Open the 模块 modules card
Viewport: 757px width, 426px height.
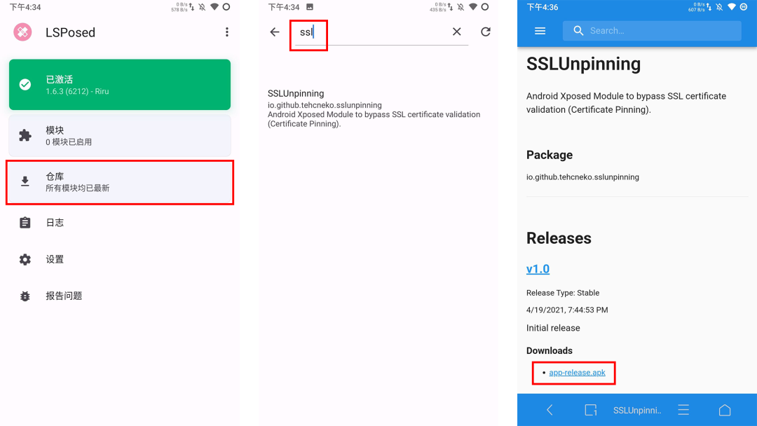(120, 135)
